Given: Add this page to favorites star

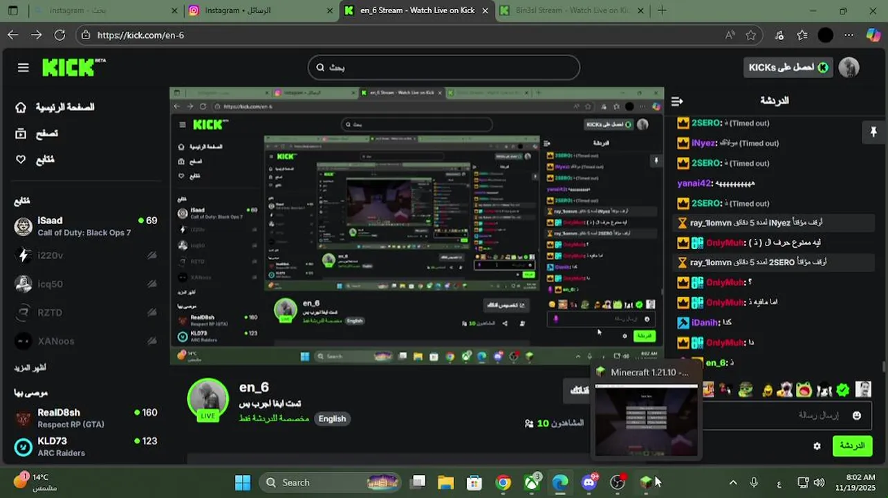Looking at the screenshot, I should (x=750, y=35).
